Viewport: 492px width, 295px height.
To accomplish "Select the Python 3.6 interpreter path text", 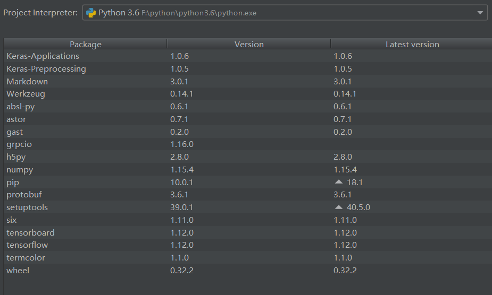I will (199, 13).
